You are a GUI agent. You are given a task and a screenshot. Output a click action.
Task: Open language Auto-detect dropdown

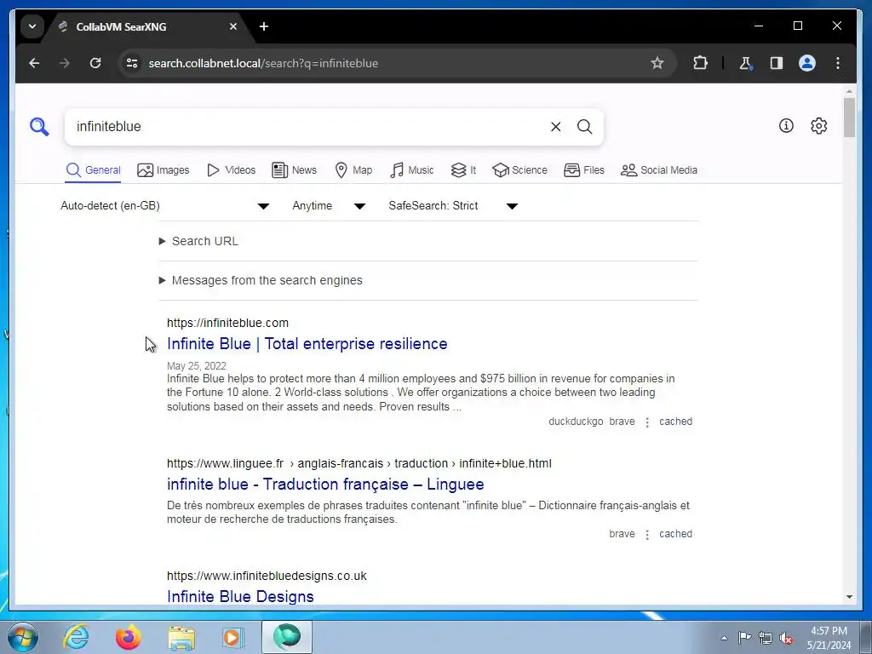[x=165, y=206]
